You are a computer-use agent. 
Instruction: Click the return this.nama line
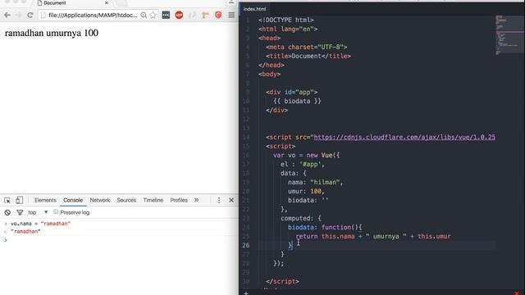(x=373, y=237)
